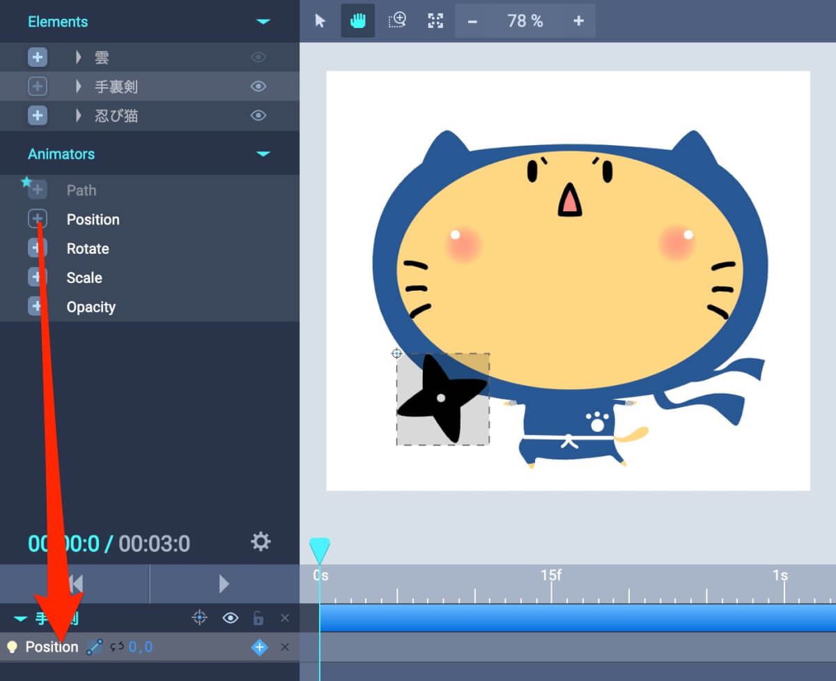Image resolution: width=836 pixels, height=681 pixels.
Task: Jump to the start of the animation
Action: (75, 583)
